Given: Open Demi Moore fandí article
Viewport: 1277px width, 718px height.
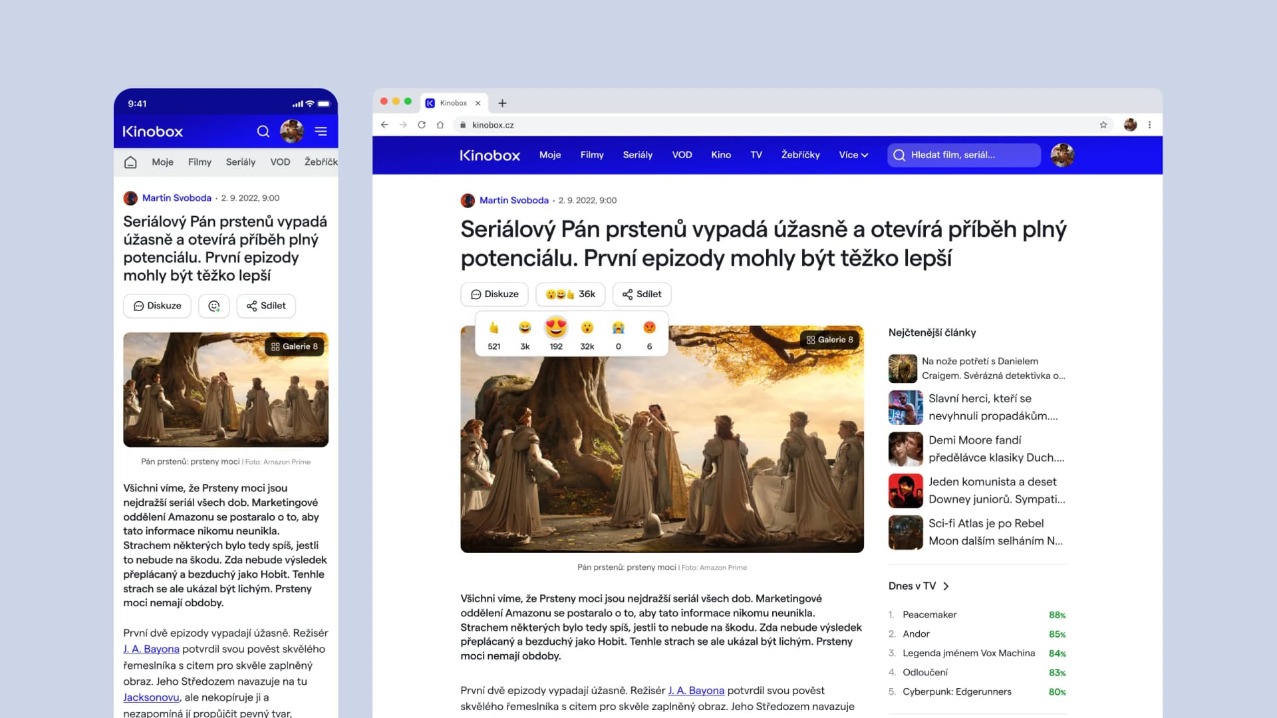Looking at the screenshot, I should pos(978,449).
